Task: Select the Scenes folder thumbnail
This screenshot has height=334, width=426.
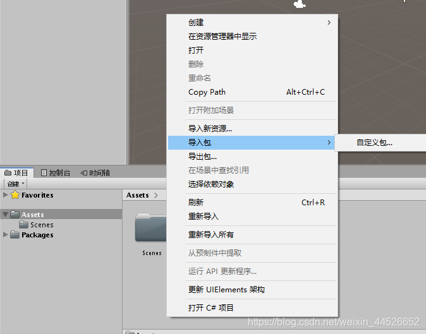Action: [x=151, y=227]
